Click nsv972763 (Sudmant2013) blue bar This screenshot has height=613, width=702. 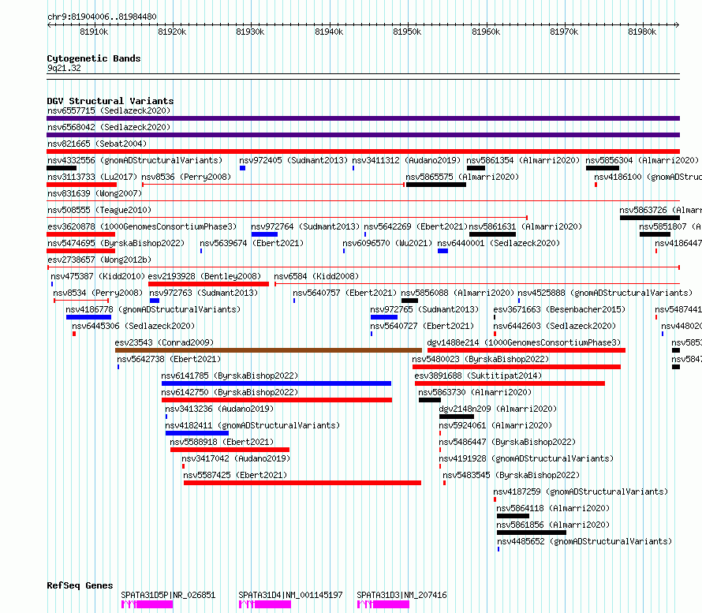155,301
